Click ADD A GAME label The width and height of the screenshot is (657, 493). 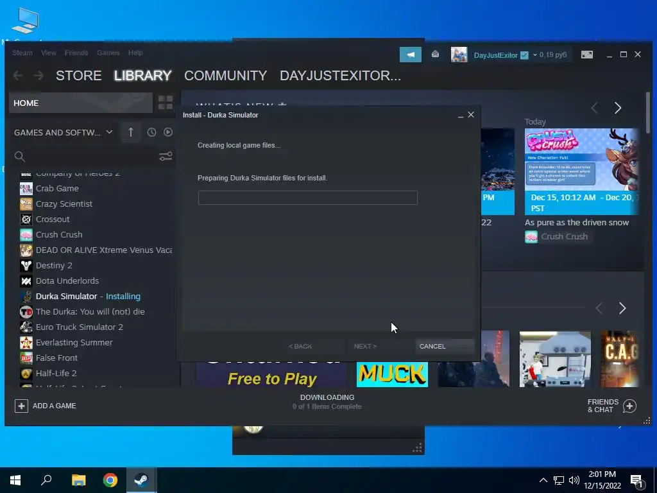pos(55,406)
